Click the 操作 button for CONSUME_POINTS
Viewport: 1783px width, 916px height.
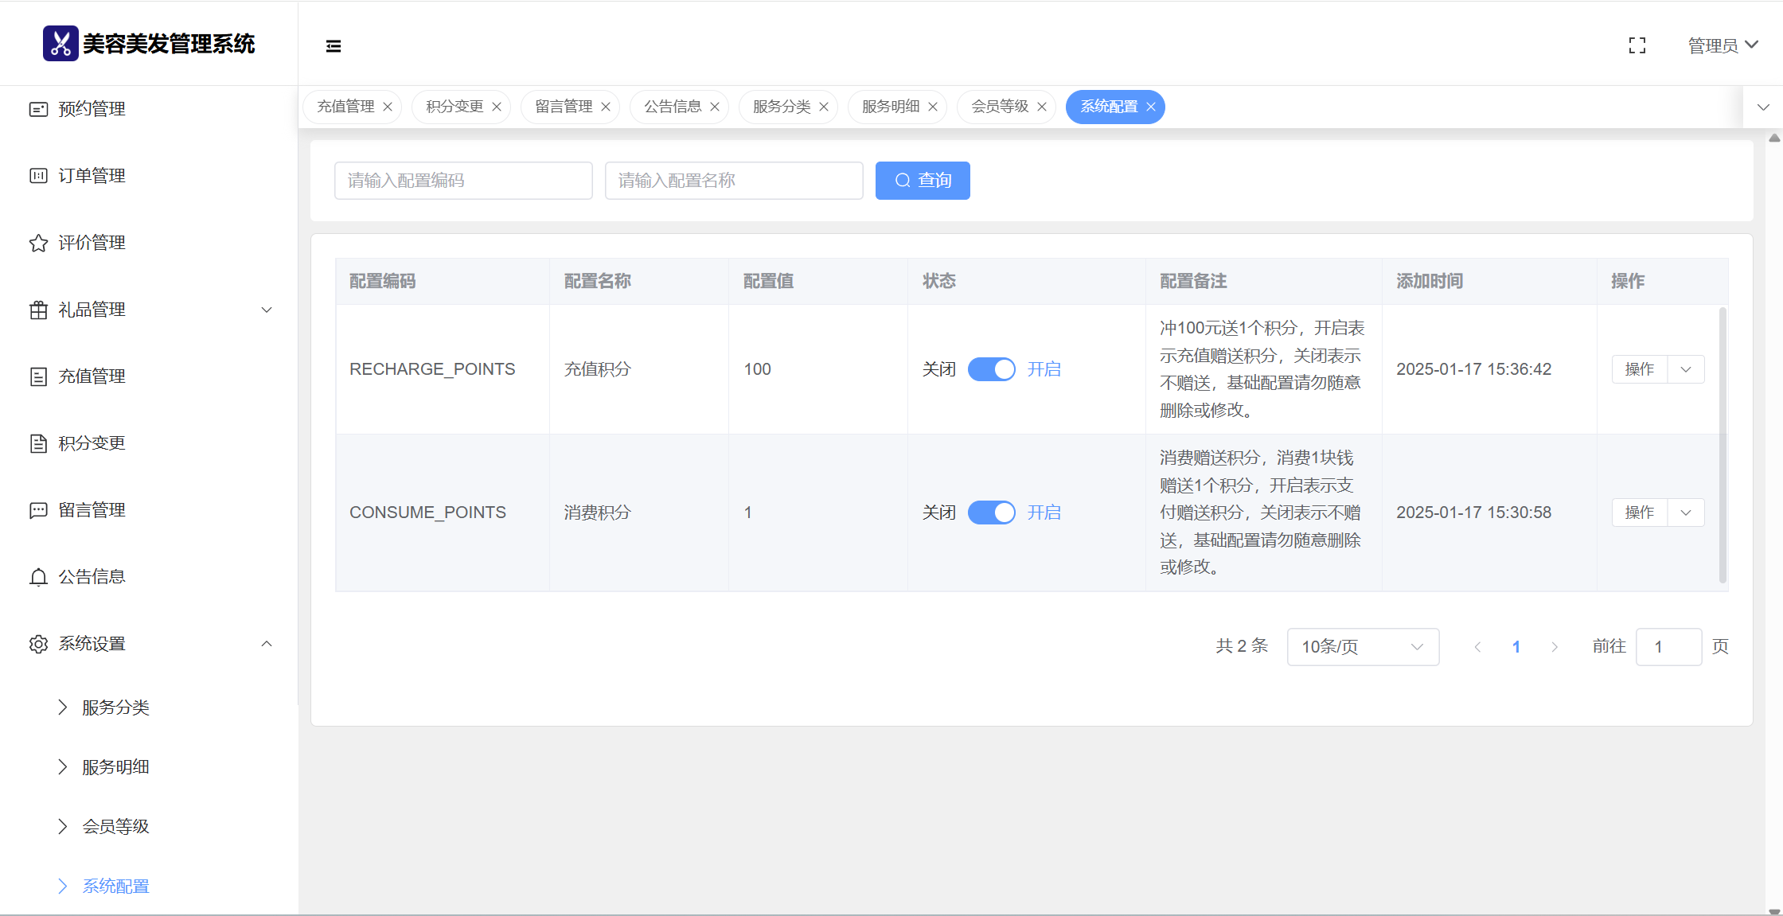coord(1640,513)
